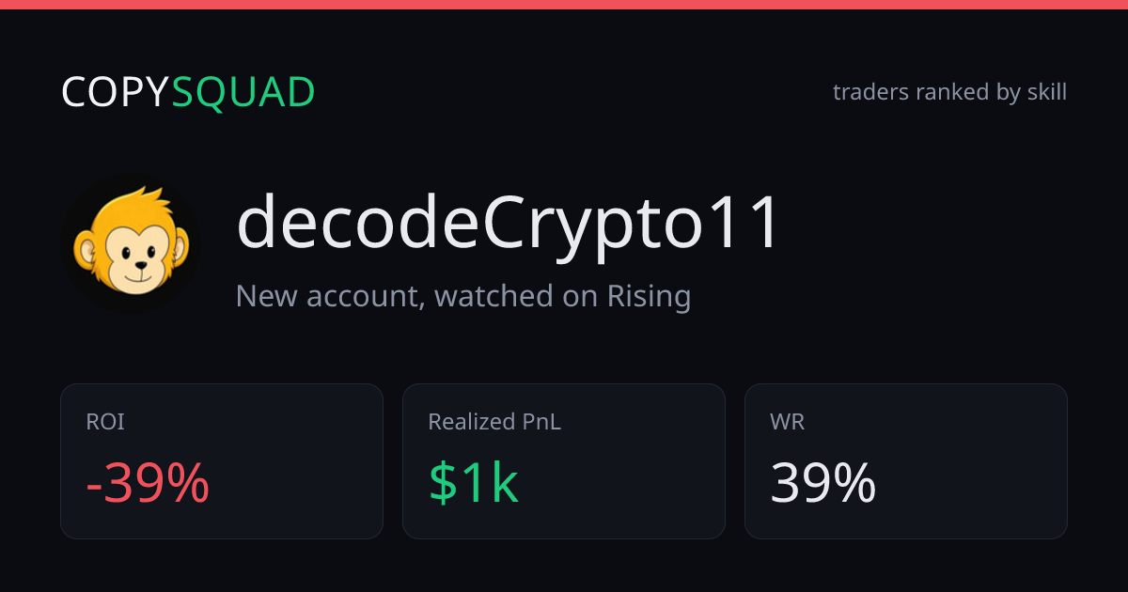Screen dimensions: 1128x592
Task: Click the green SQUAD part of the logo
Action: [243, 93]
